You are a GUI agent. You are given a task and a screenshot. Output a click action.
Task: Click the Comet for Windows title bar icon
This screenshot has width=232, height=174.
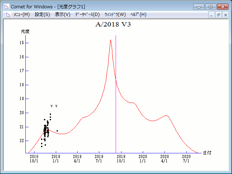pos(6,6)
